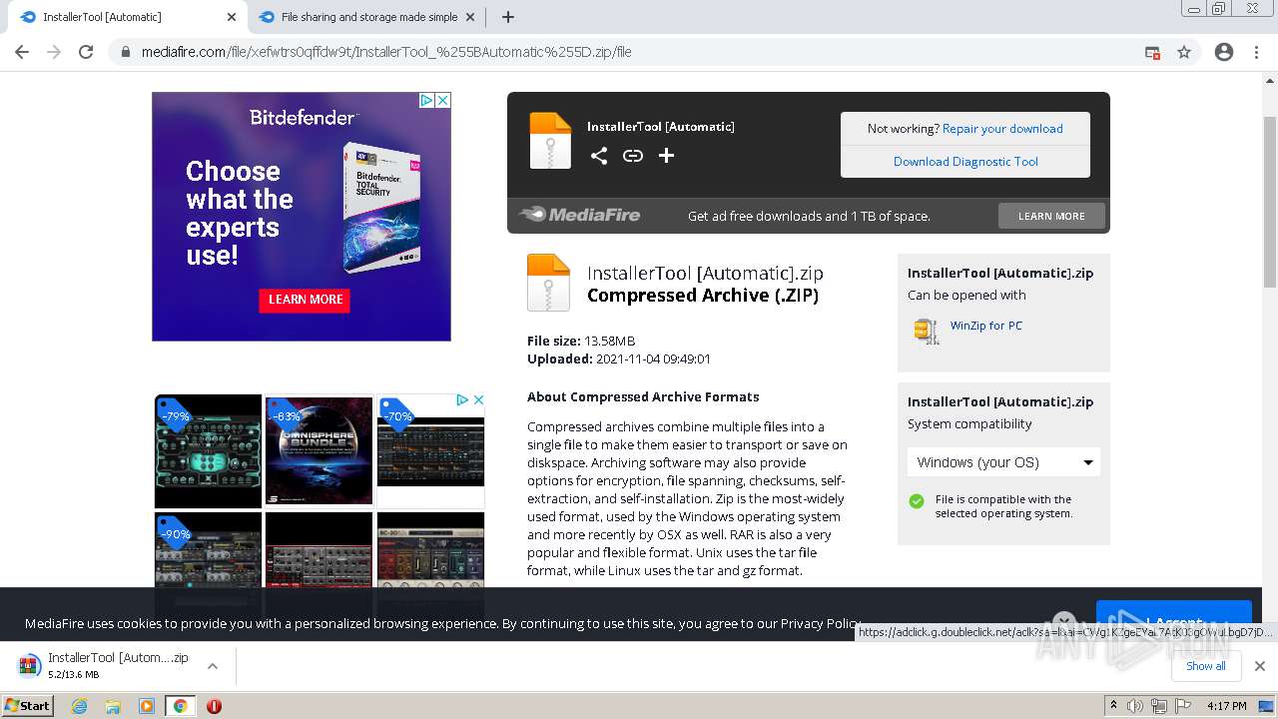Click AdChoices icon on Bitdefender ad
The image size is (1278, 719).
(x=426, y=100)
